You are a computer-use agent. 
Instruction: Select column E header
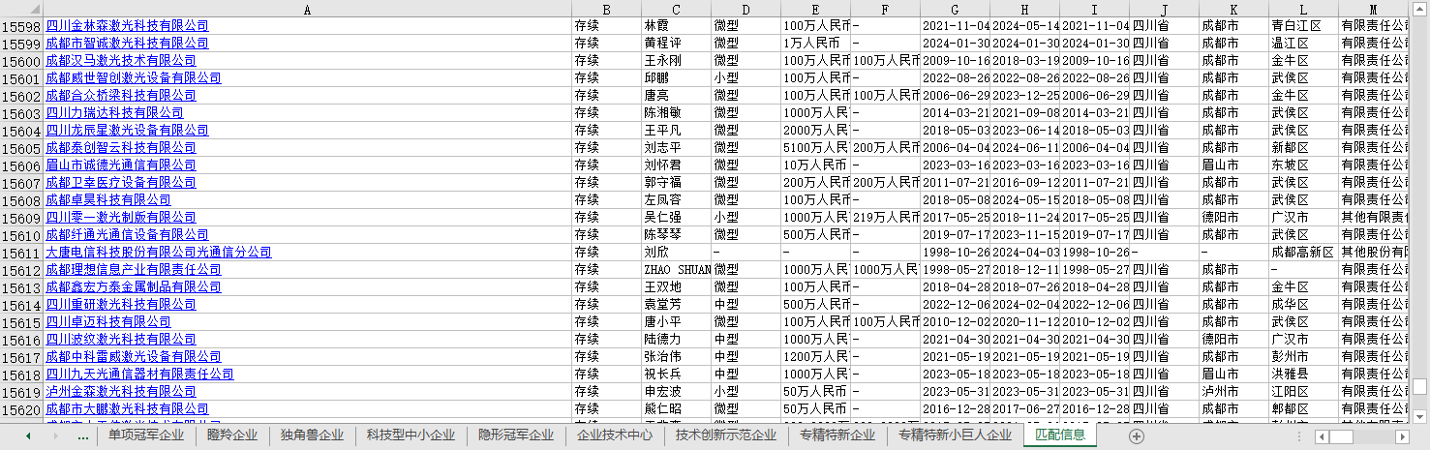[x=815, y=9]
